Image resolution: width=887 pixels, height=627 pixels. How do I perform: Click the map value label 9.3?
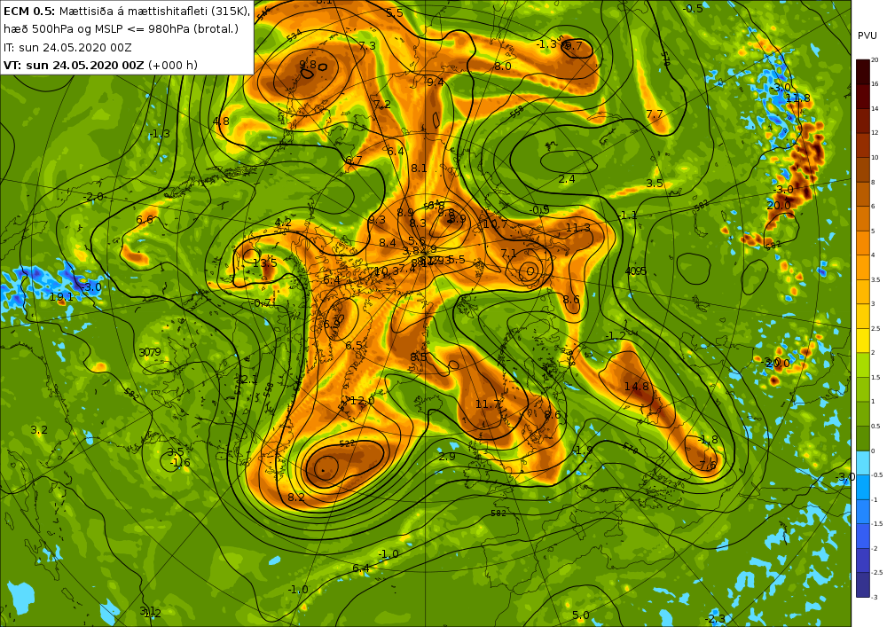pos(377,220)
